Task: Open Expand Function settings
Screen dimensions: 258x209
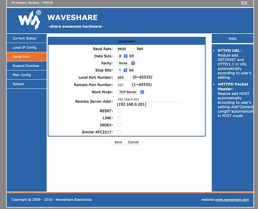Action: click(26, 66)
